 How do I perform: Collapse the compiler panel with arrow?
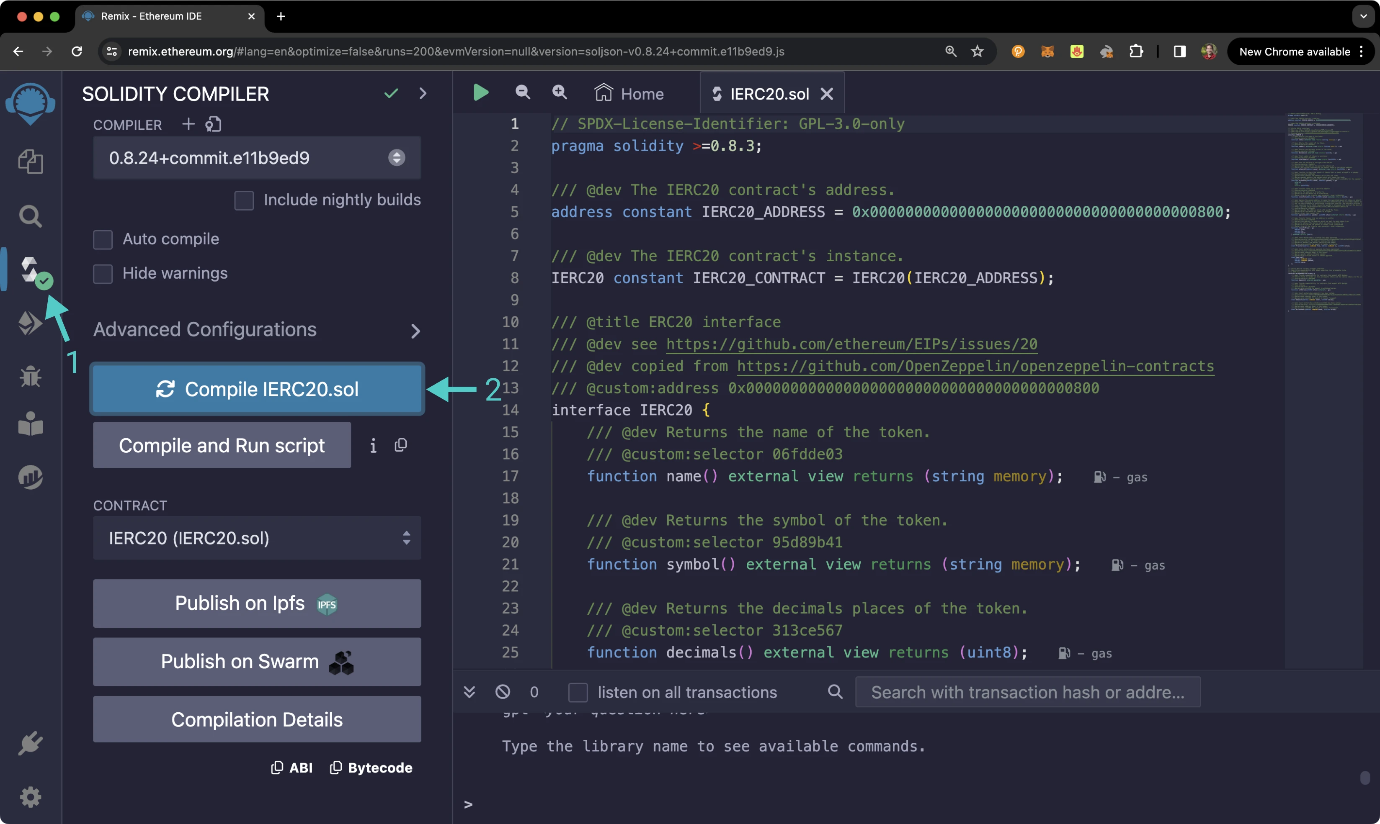[423, 93]
